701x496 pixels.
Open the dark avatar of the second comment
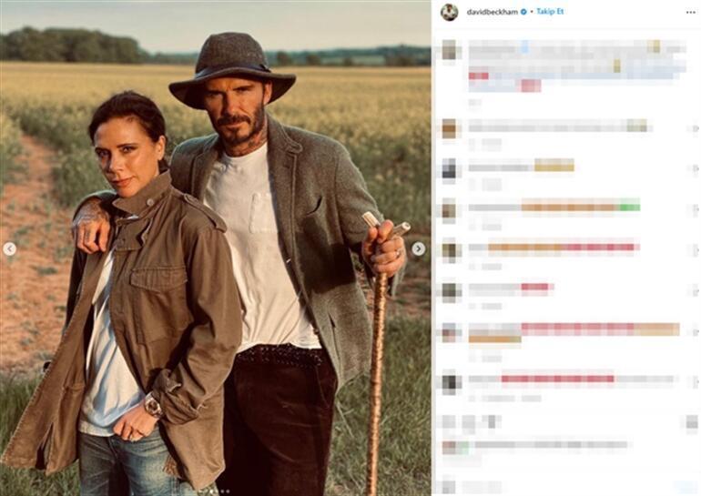pos(450,168)
